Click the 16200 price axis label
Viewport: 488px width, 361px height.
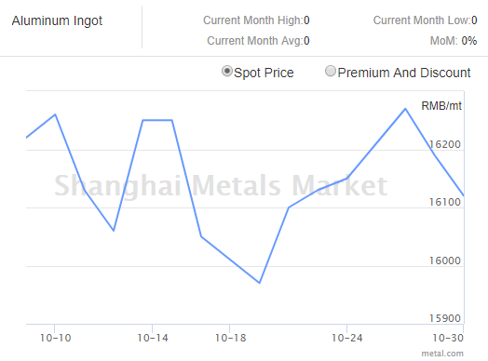[445, 144]
